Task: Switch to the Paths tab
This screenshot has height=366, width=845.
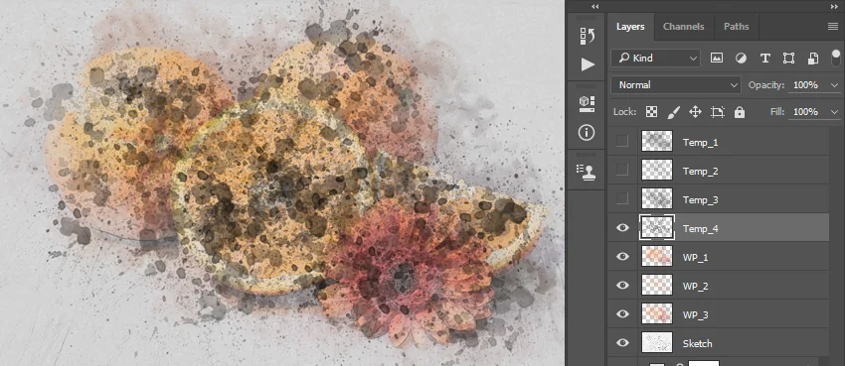Action: click(736, 27)
